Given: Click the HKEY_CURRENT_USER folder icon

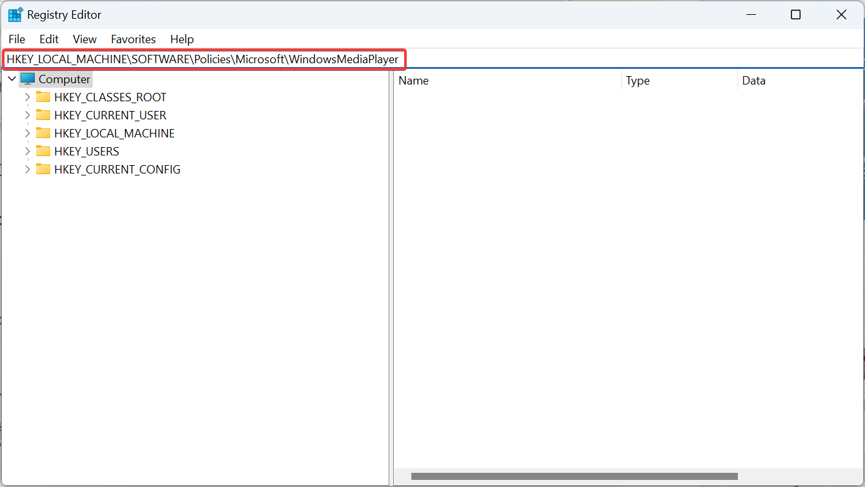Looking at the screenshot, I should tap(43, 115).
